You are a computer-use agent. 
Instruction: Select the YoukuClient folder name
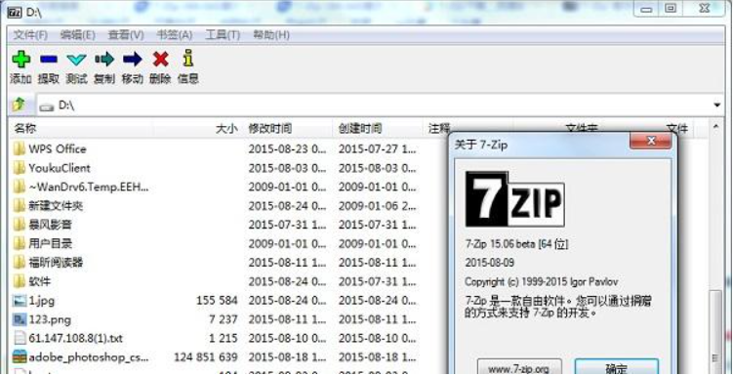click(60, 168)
